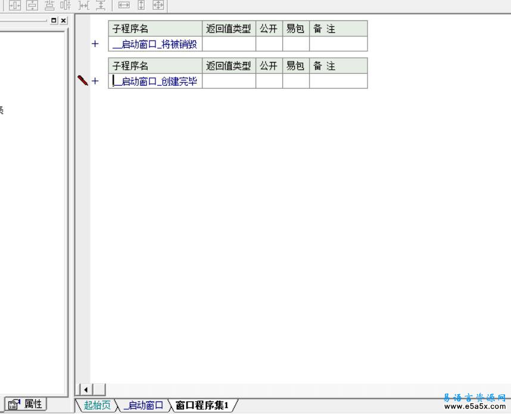Click the side-by-side vertical bars alignment icon
This screenshot has width=511, height=414.
pos(66,5)
